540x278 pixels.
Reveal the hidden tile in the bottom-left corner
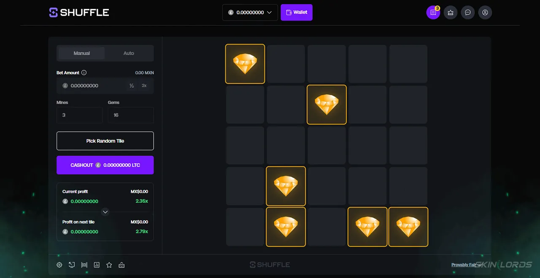245,227
